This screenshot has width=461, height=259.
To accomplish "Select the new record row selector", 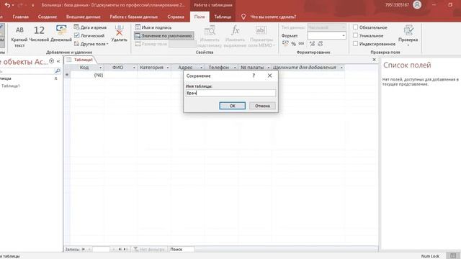I will (x=67, y=75).
